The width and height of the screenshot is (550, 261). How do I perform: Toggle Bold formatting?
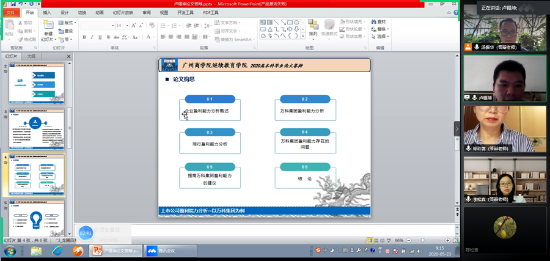84,37
